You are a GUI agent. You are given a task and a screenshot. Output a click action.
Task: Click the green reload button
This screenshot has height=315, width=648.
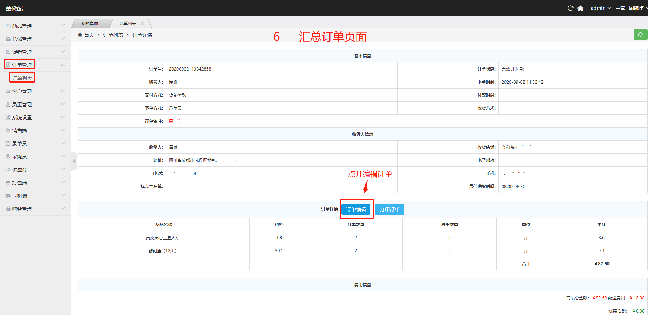[640, 35]
